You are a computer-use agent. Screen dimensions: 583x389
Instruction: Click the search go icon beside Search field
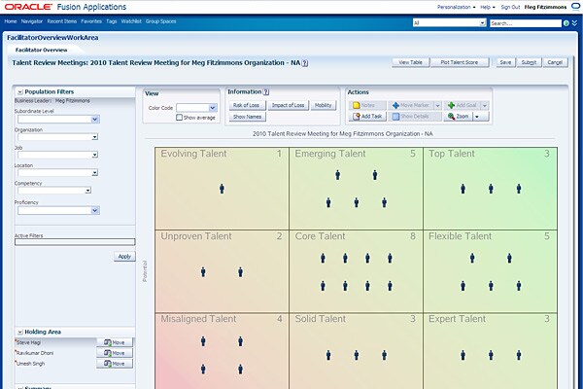566,23
